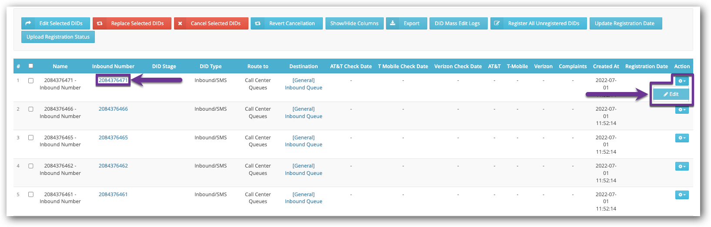Click name cell '2084376461 - Inbound Number'
The width and height of the screenshot is (711, 227).
pos(60,198)
